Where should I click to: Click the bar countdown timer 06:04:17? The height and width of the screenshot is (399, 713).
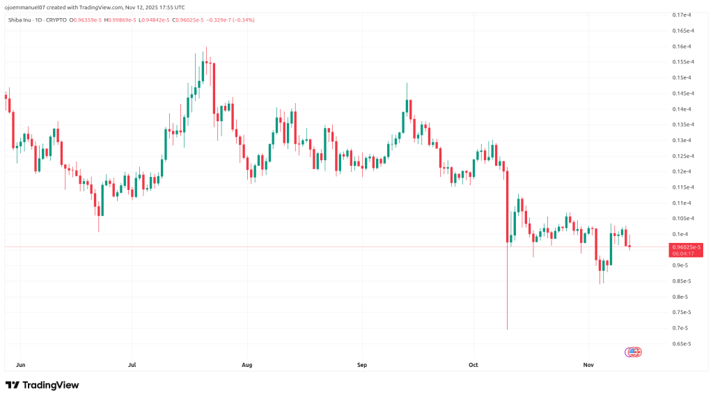687,253
